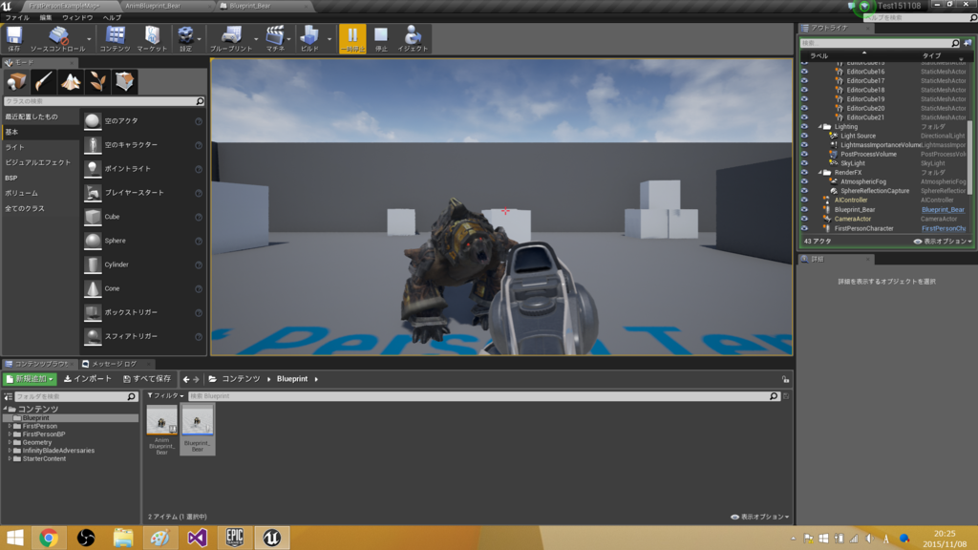The image size is (978, 550).
Task: Toggle visibility of CameraActor
Action: coord(804,219)
